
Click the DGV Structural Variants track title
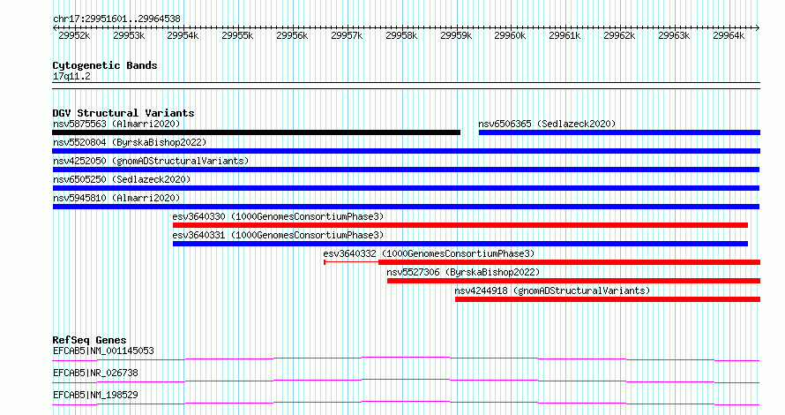(x=123, y=113)
